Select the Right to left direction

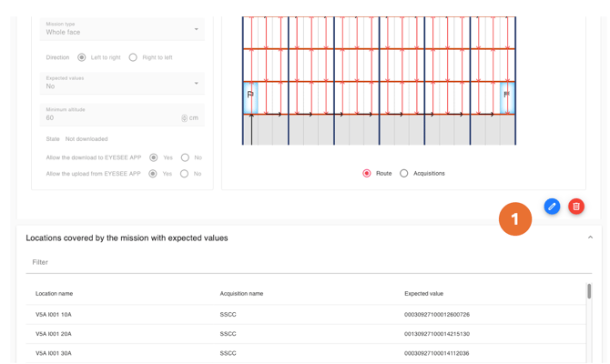pos(133,57)
